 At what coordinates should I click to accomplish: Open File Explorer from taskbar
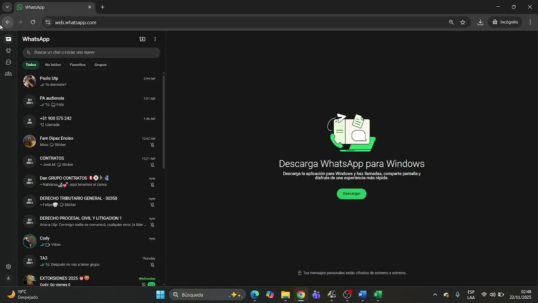point(285,295)
